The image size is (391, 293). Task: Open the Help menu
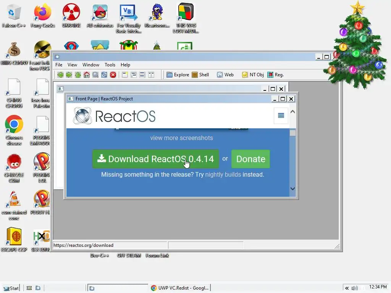125,65
